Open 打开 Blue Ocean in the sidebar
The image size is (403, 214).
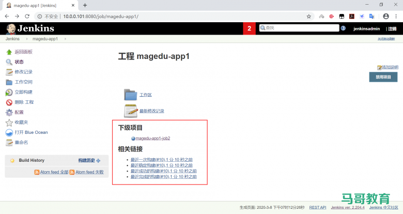tap(31, 132)
